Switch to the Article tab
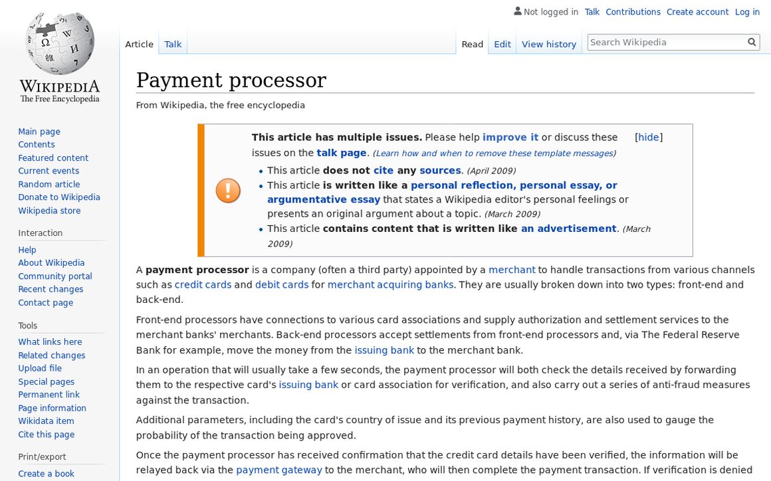Image resolution: width=771 pixels, height=481 pixels. point(139,45)
